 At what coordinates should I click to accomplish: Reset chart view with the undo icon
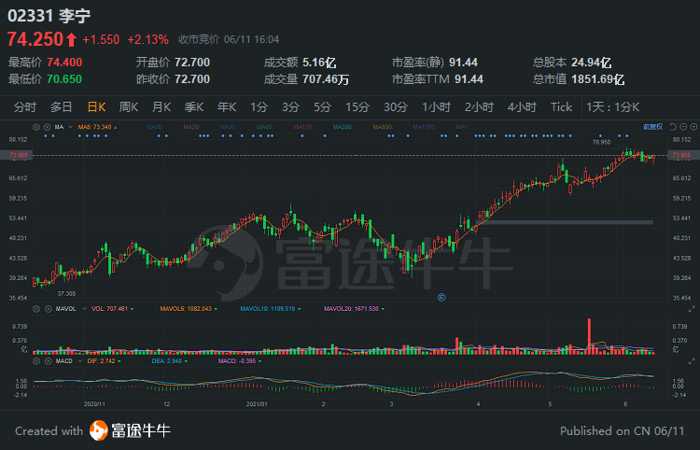(673, 127)
